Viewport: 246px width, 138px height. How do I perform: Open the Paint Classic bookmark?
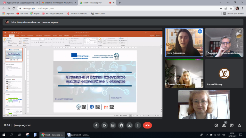coord(98,14)
